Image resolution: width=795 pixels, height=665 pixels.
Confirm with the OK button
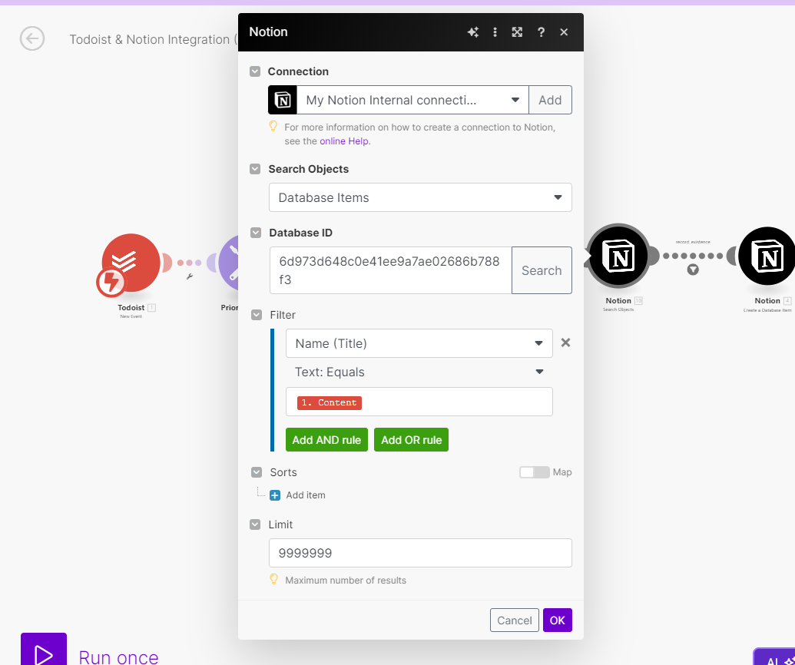557,620
